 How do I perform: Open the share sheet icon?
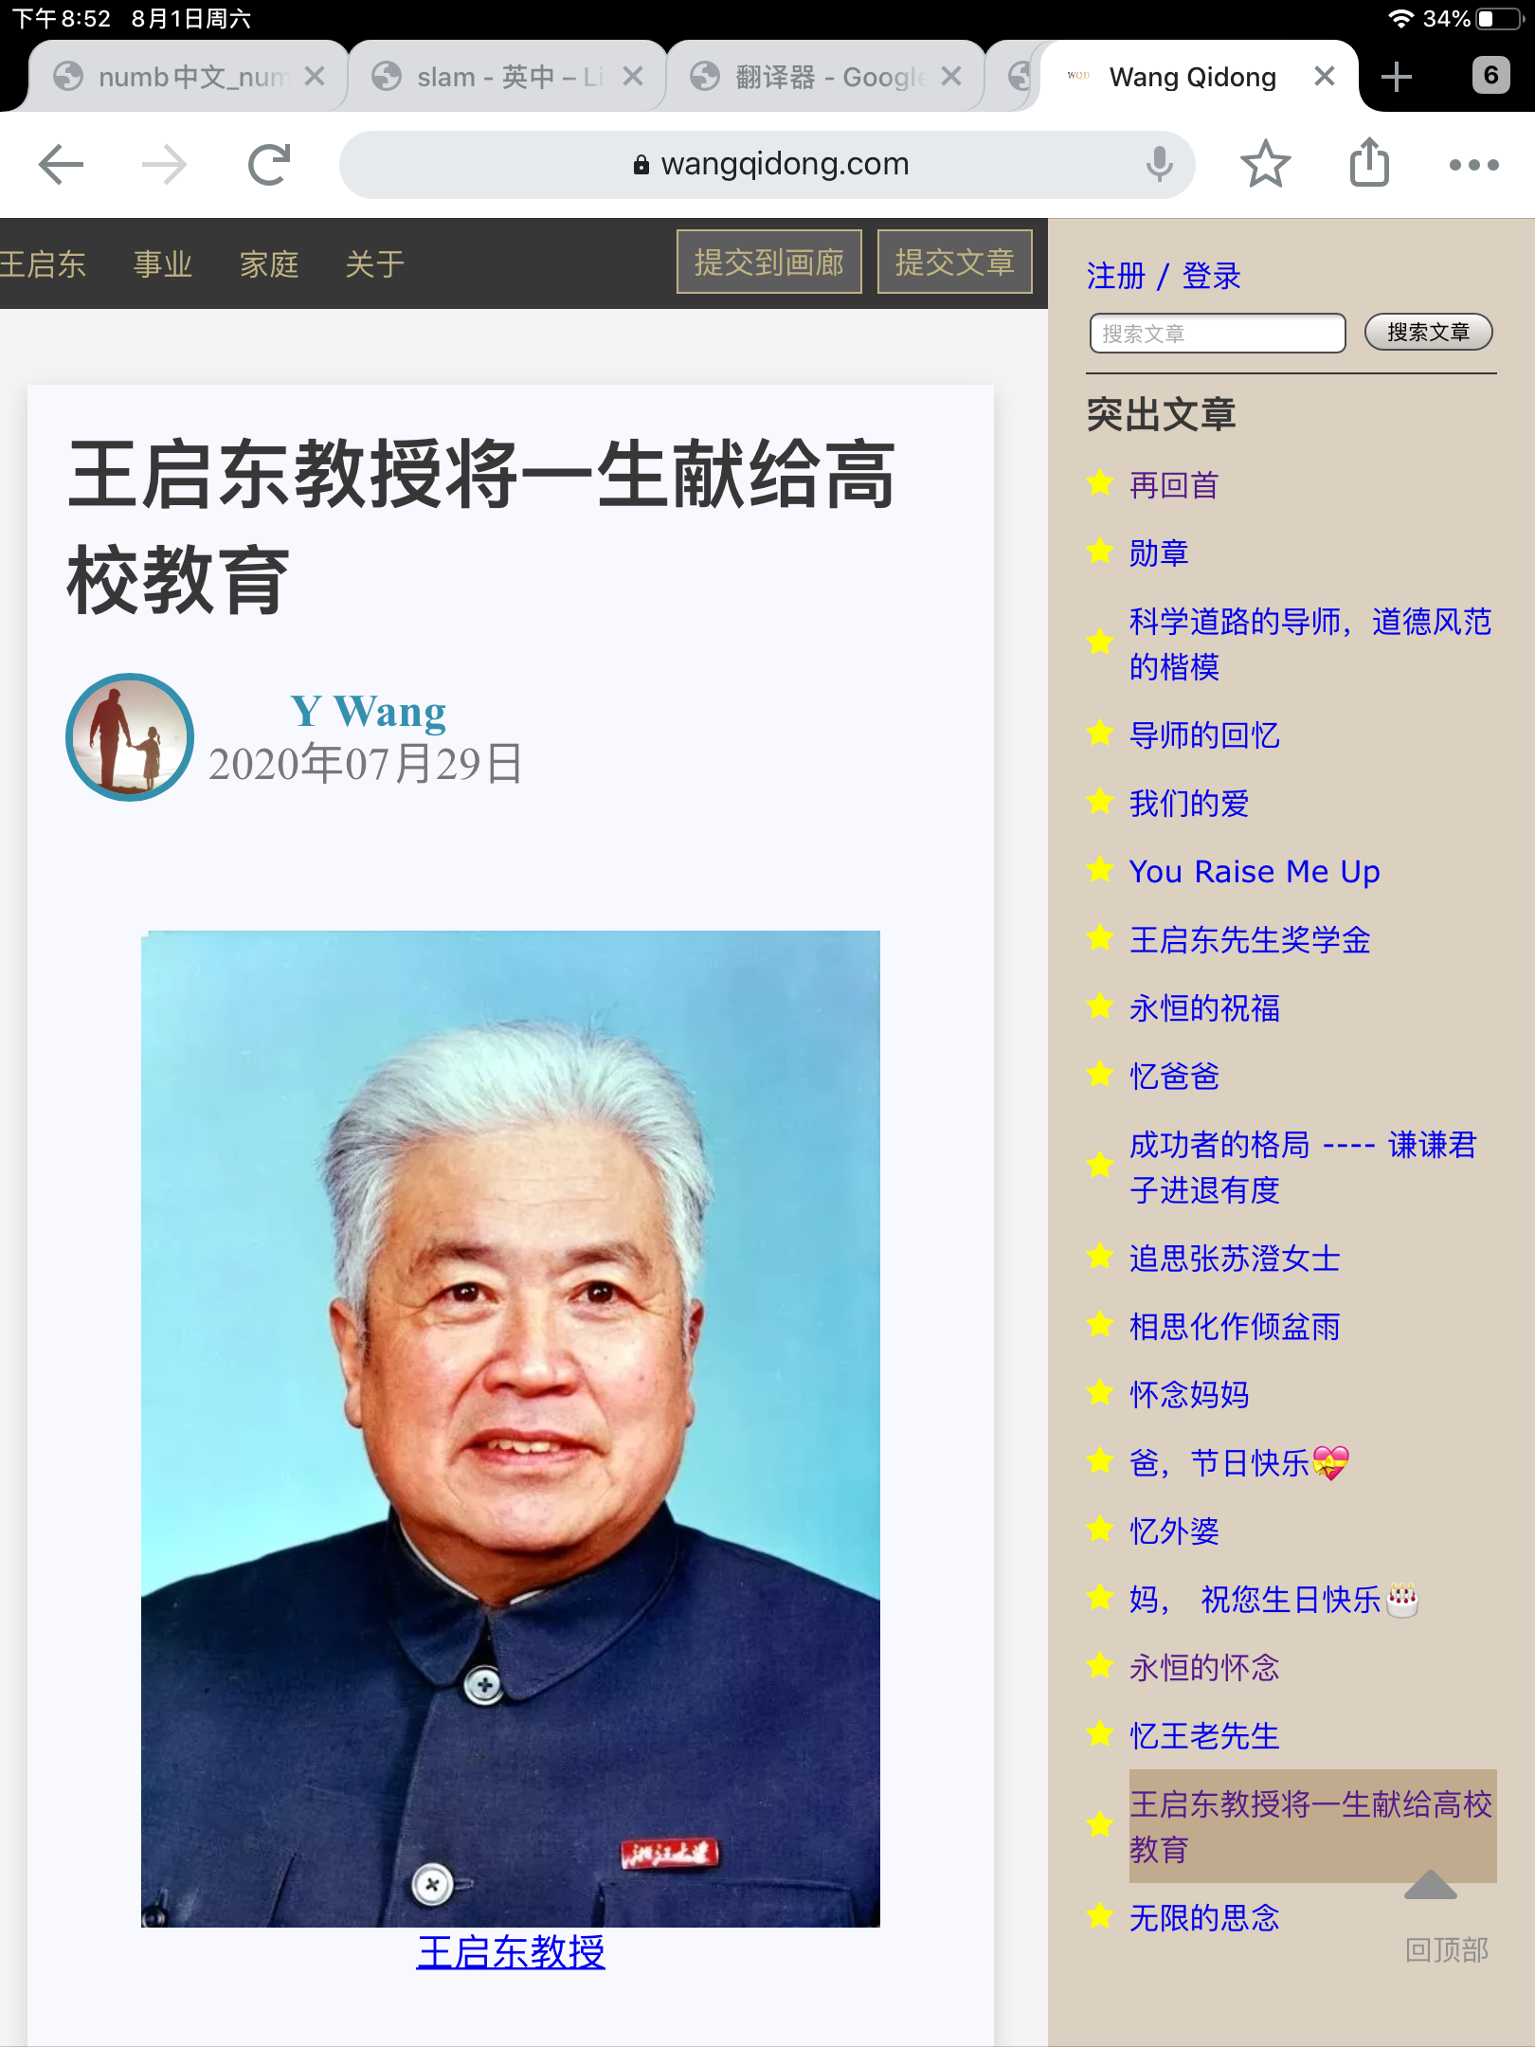1369,163
